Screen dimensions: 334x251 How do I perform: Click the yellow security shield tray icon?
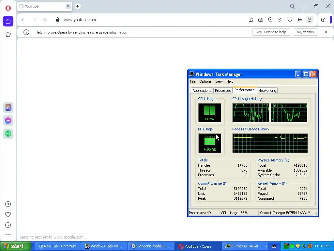298,246
